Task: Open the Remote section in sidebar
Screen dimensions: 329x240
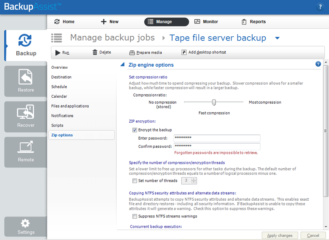Action: [x=26, y=152]
